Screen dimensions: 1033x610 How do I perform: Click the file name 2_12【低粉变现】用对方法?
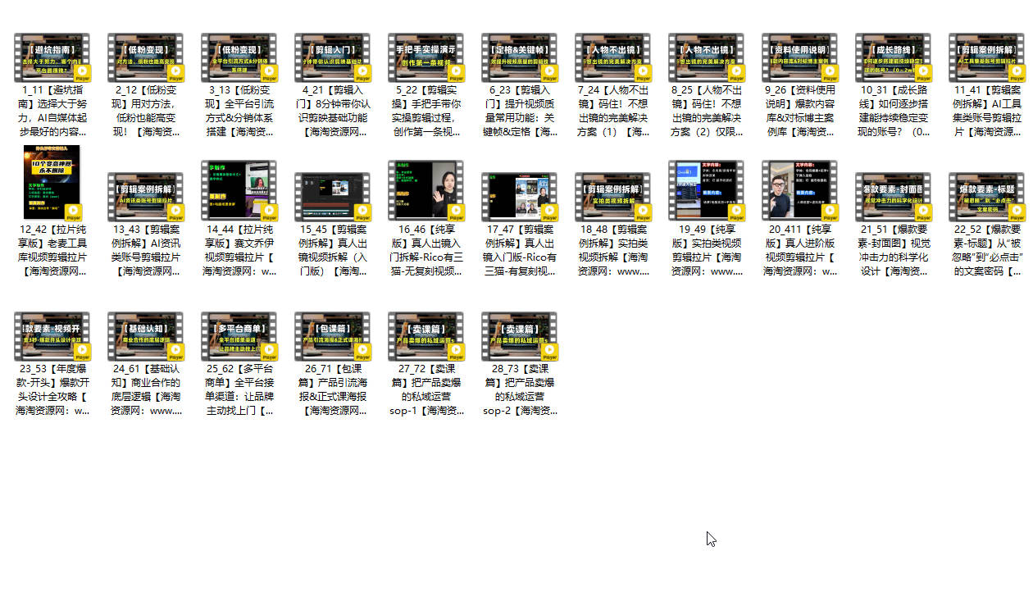click(146, 111)
